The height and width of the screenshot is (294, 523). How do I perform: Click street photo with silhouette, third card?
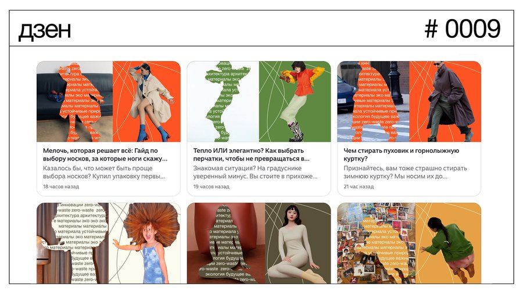click(x=373, y=101)
